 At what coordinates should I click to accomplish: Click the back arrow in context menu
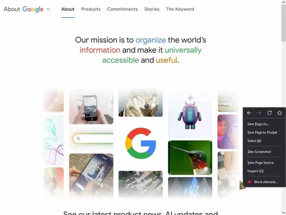tap(249, 113)
